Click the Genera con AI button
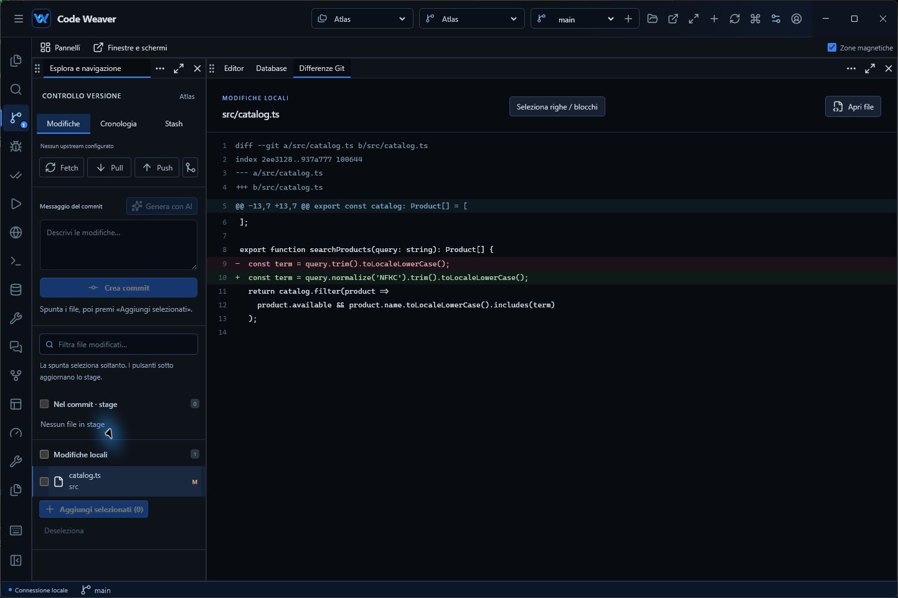Screen dimensions: 898x598 162,206
